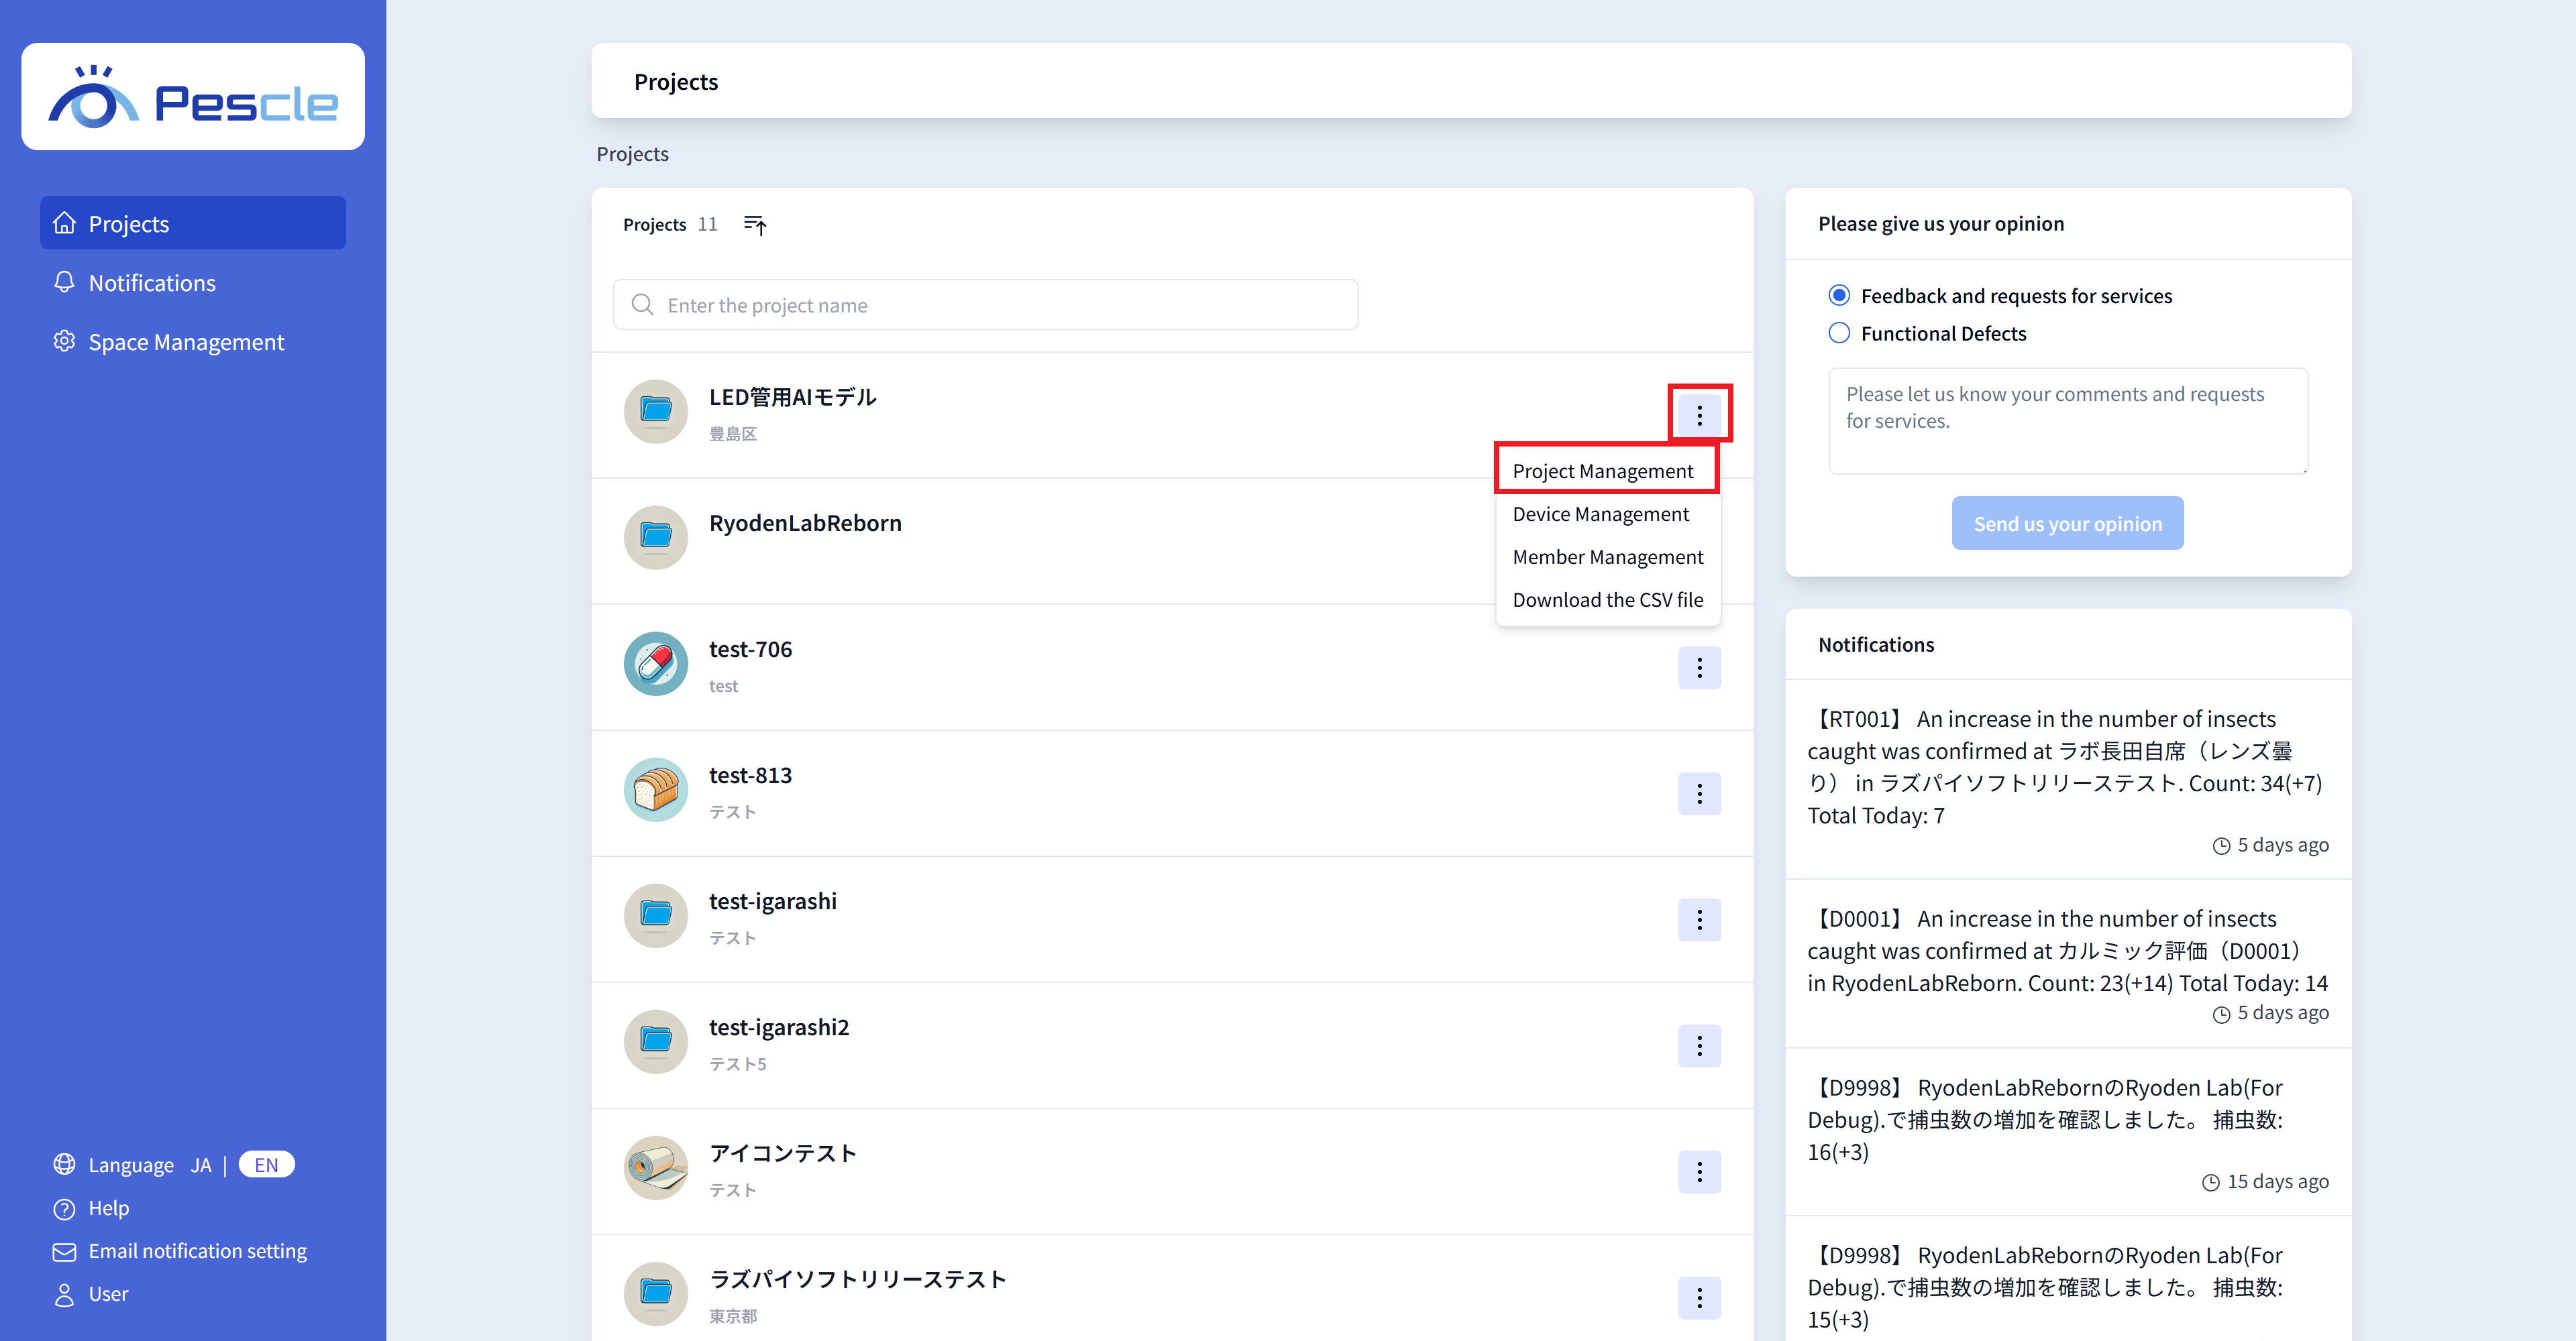Click the opinion comments text area

tap(2066, 420)
